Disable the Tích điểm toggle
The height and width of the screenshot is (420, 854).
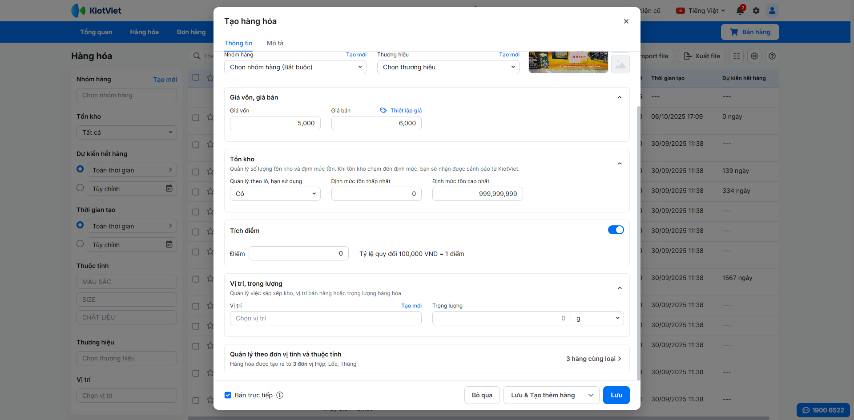tap(616, 230)
